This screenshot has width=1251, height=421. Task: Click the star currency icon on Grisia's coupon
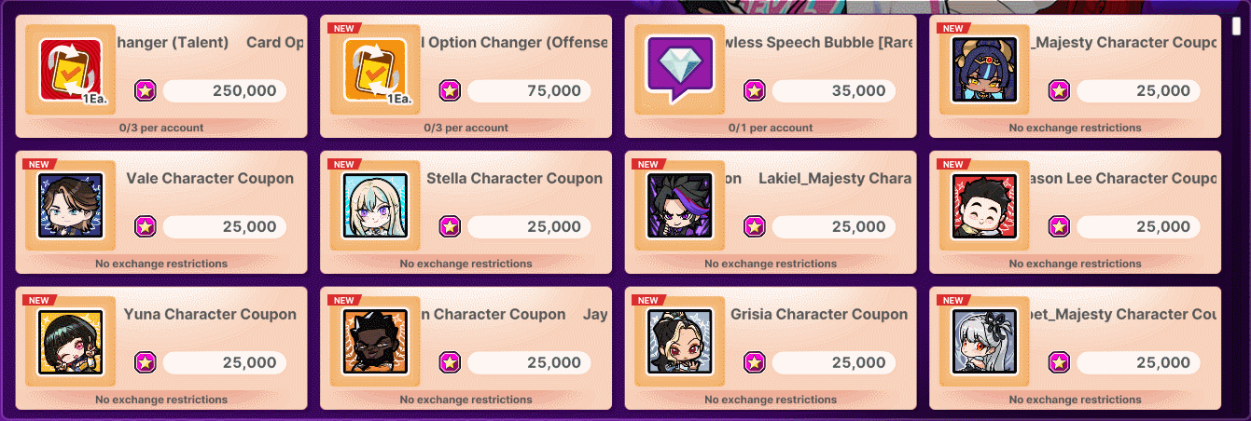coord(755,362)
